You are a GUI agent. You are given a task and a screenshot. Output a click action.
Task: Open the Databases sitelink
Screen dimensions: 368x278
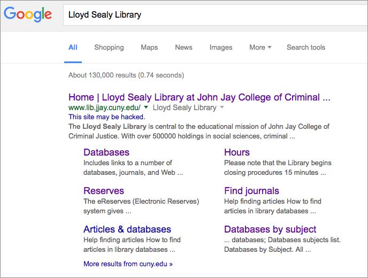click(106, 152)
